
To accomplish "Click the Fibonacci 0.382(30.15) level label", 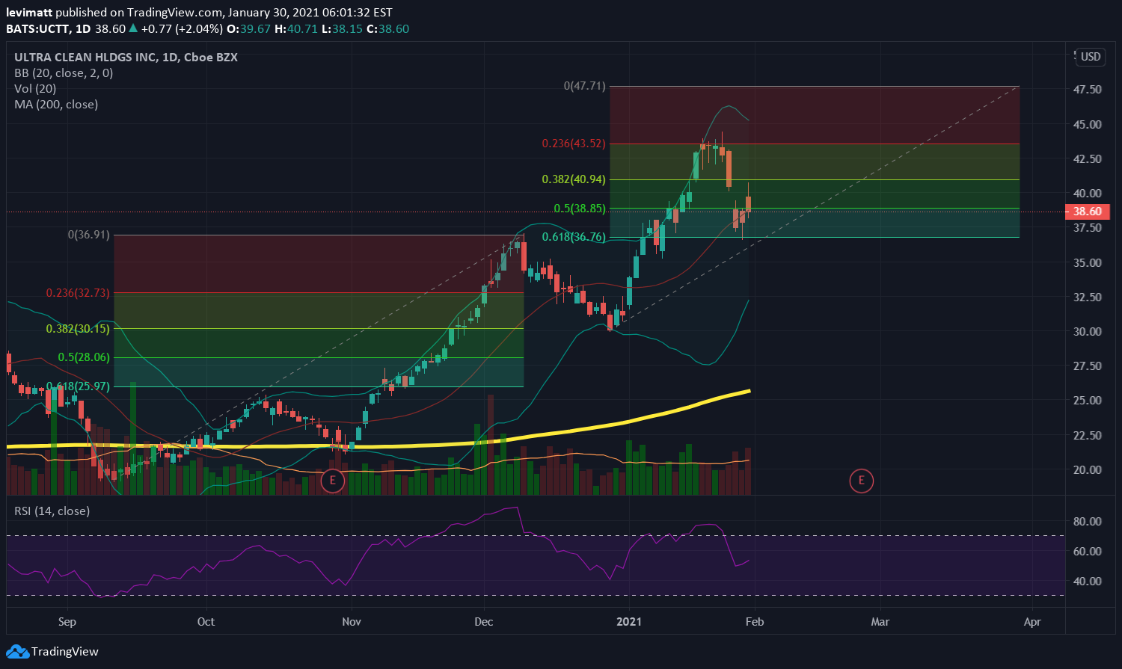I will pos(79,329).
